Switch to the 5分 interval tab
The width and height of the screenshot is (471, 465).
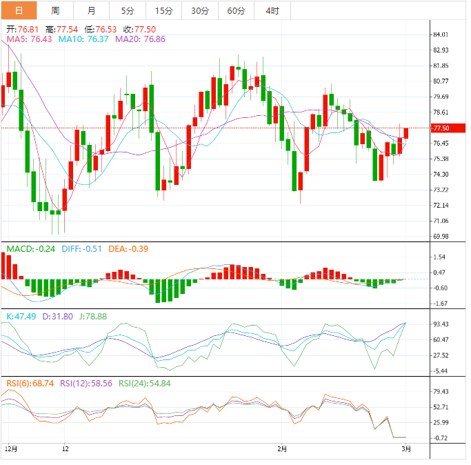(128, 10)
